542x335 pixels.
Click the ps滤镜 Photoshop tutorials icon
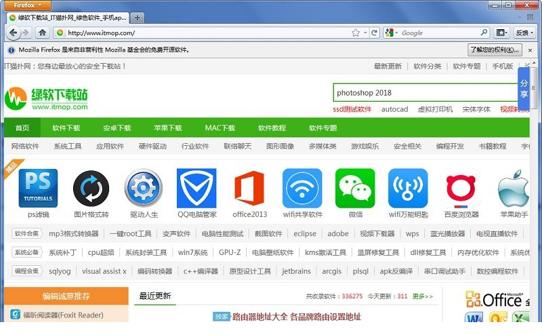(x=38, y=188)
